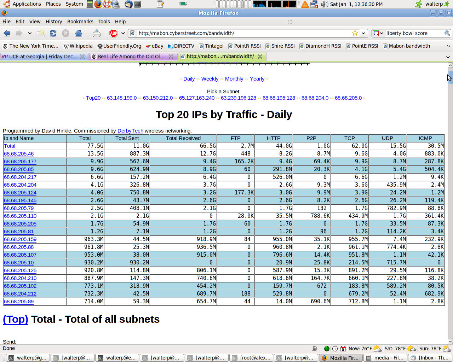The height and width of the screenshot is (362, 453).
Task: Close the Real Life Among the Old tab
Action: 171,57
